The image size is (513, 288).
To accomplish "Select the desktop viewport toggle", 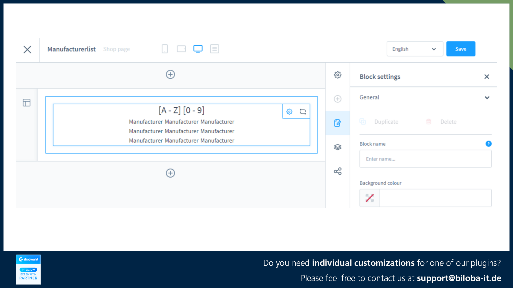I will click(198, 49).
